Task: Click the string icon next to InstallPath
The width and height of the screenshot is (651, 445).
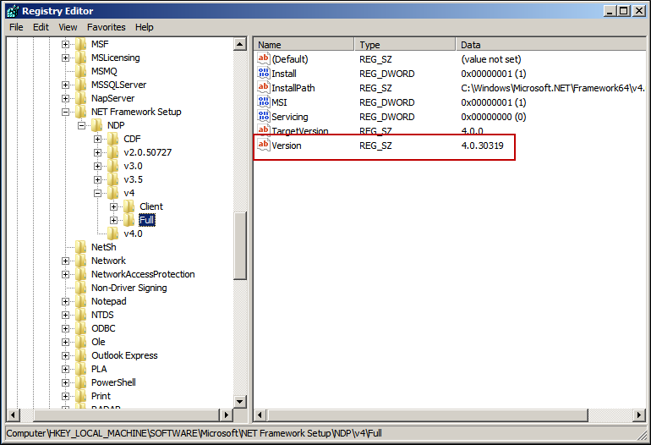Action: tap(264, 88)
